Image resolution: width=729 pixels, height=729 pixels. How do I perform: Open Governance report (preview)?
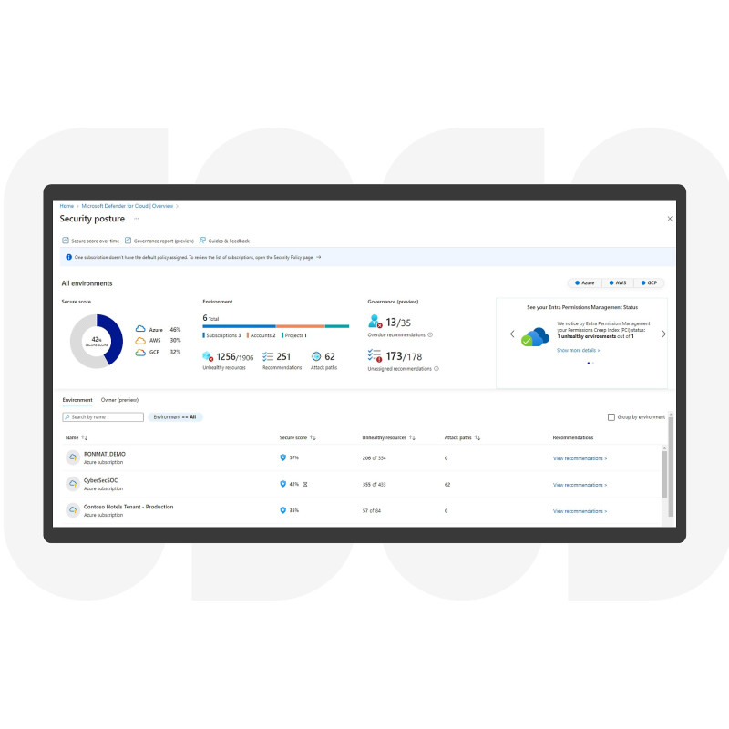point(159,241)
